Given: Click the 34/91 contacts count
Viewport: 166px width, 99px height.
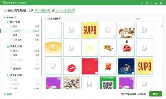Looking at the screenshot, I should tap(37, 51).
